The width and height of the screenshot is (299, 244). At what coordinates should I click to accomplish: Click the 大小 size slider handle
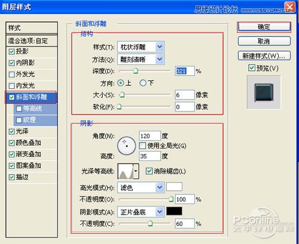pos(122,95)
